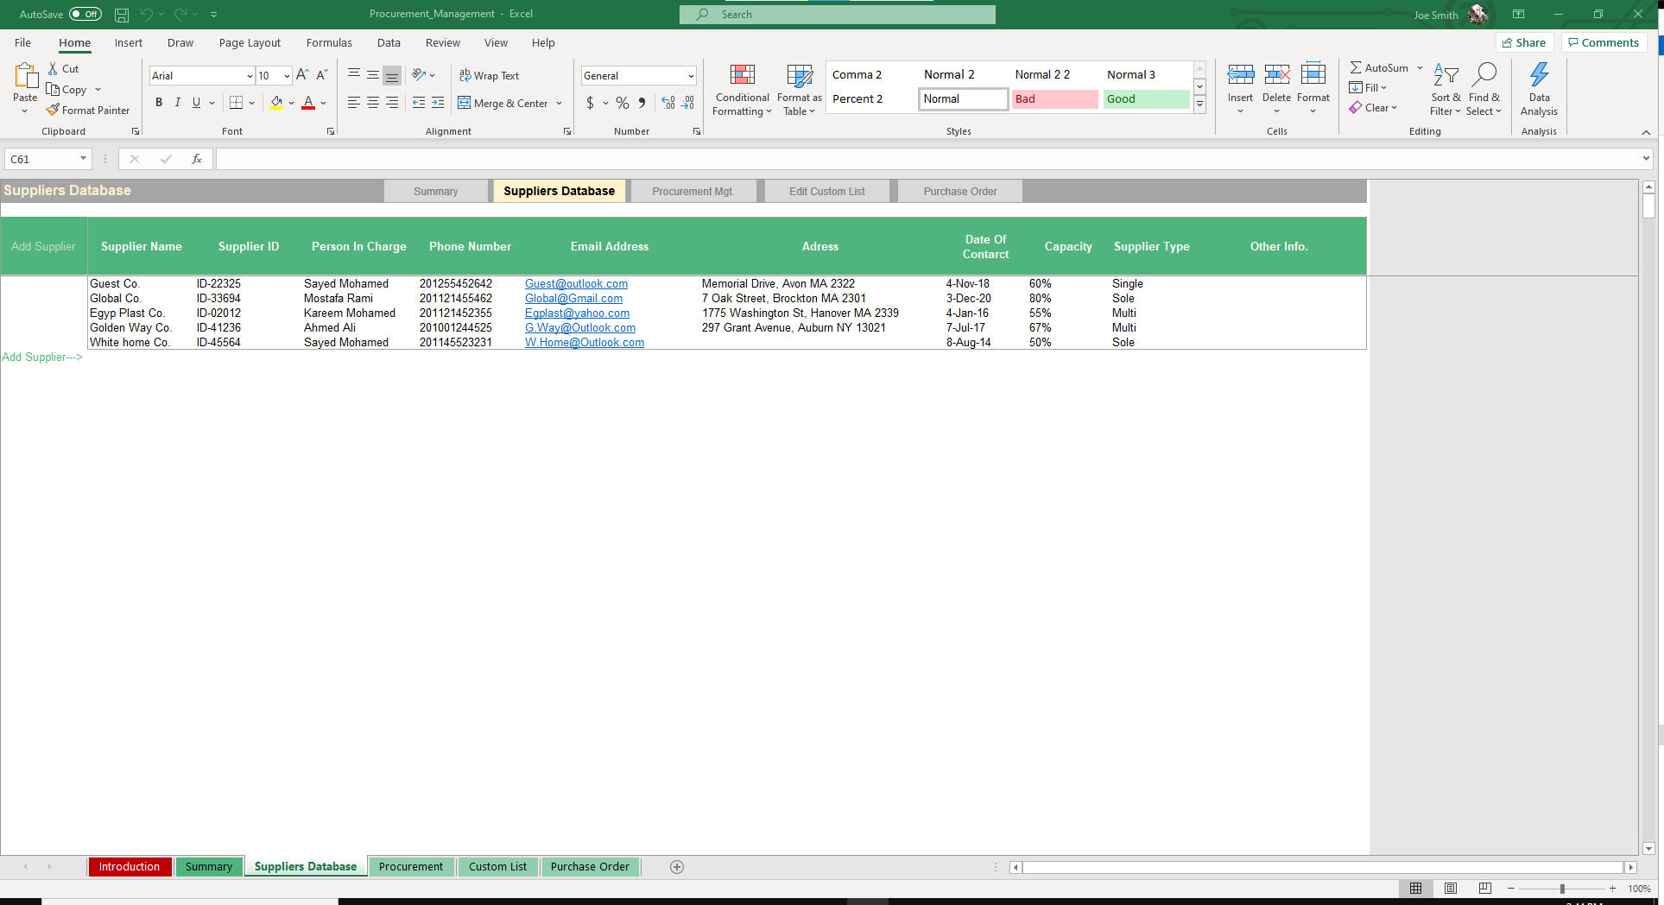Apply underline formatting

[196, 103]
